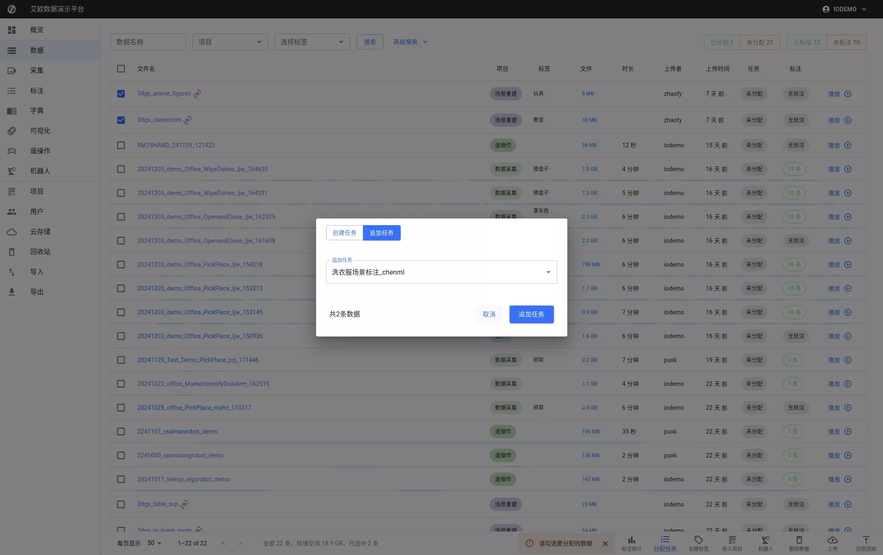Click the 上传 cloud upload icon
The image size is (883, 555).
tap(832, 540)
